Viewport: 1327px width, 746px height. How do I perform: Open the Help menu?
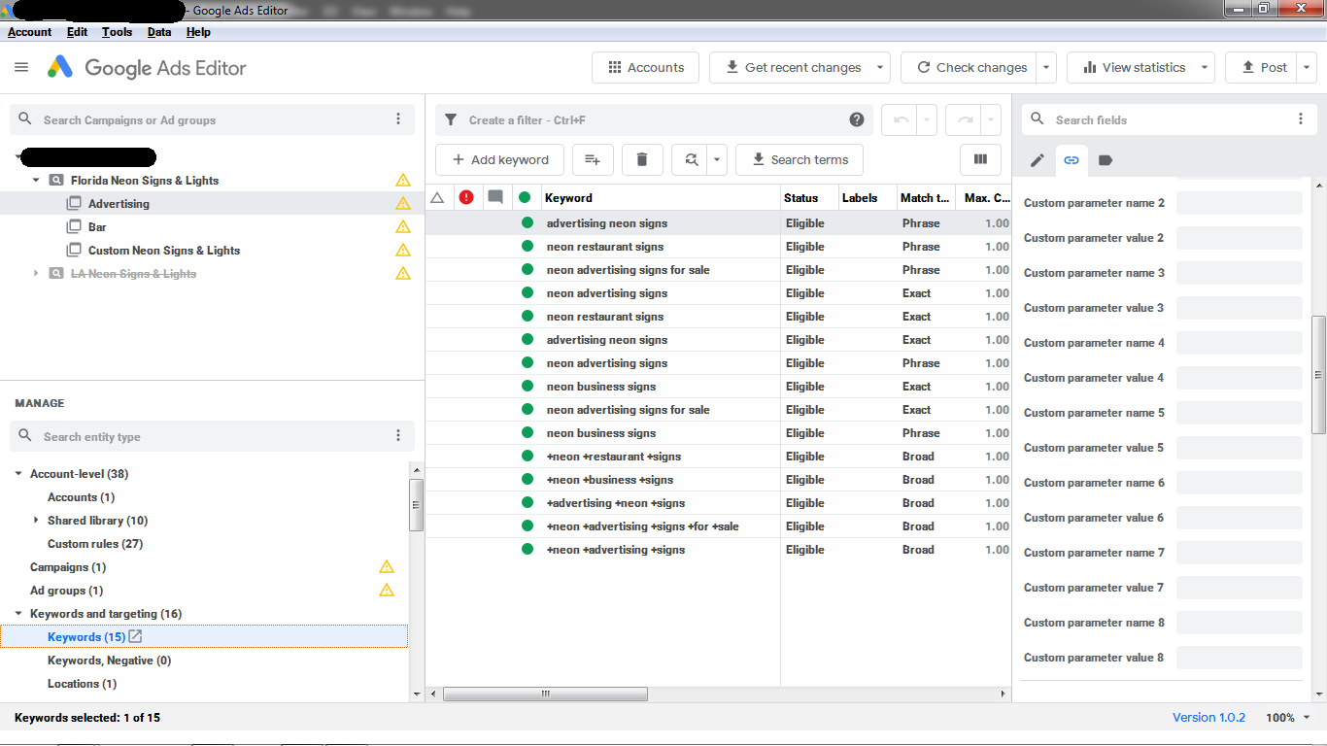coord(198,31)
